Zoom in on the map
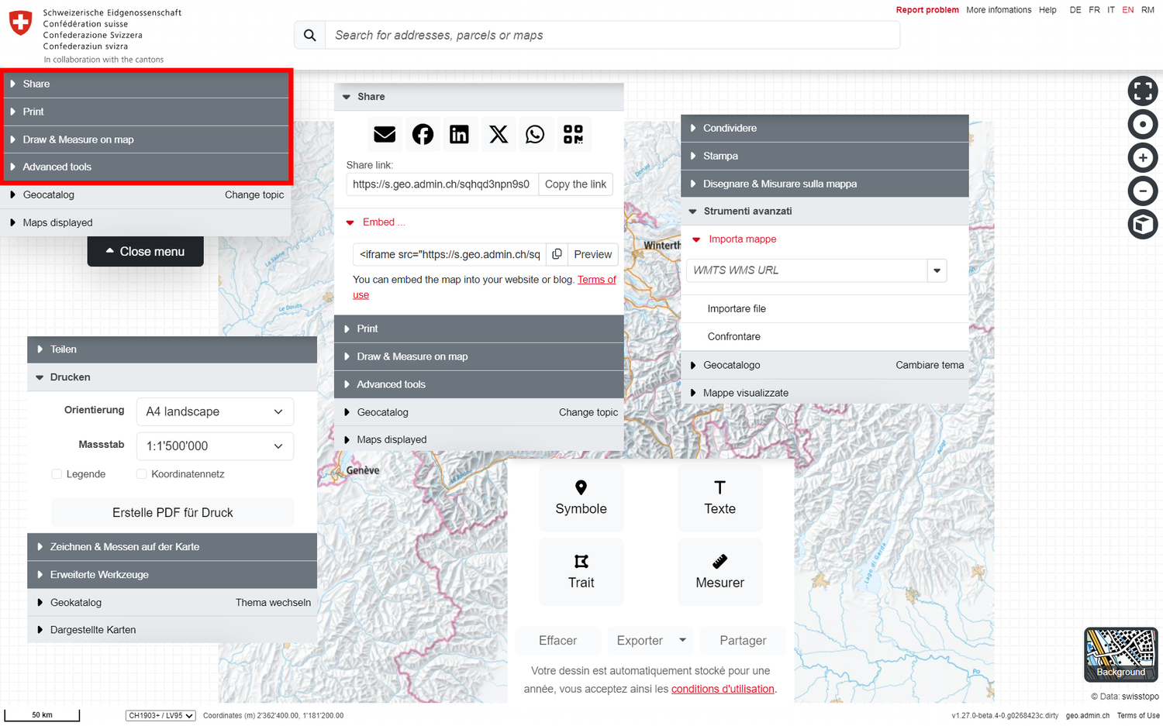Screen dimensions: 1163x726 coord(1142,158)
